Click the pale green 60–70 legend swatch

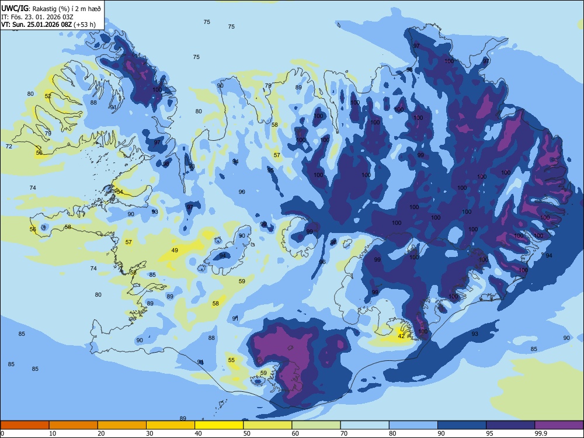point(316,425)
